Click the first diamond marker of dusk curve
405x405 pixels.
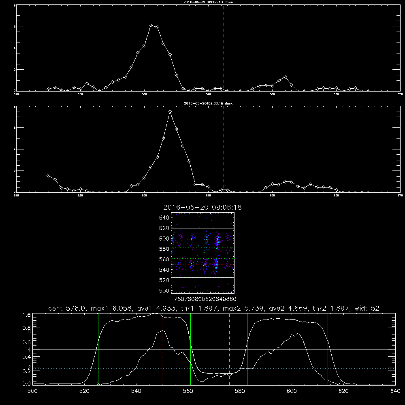pyautogui.click(x=48, y=176)
